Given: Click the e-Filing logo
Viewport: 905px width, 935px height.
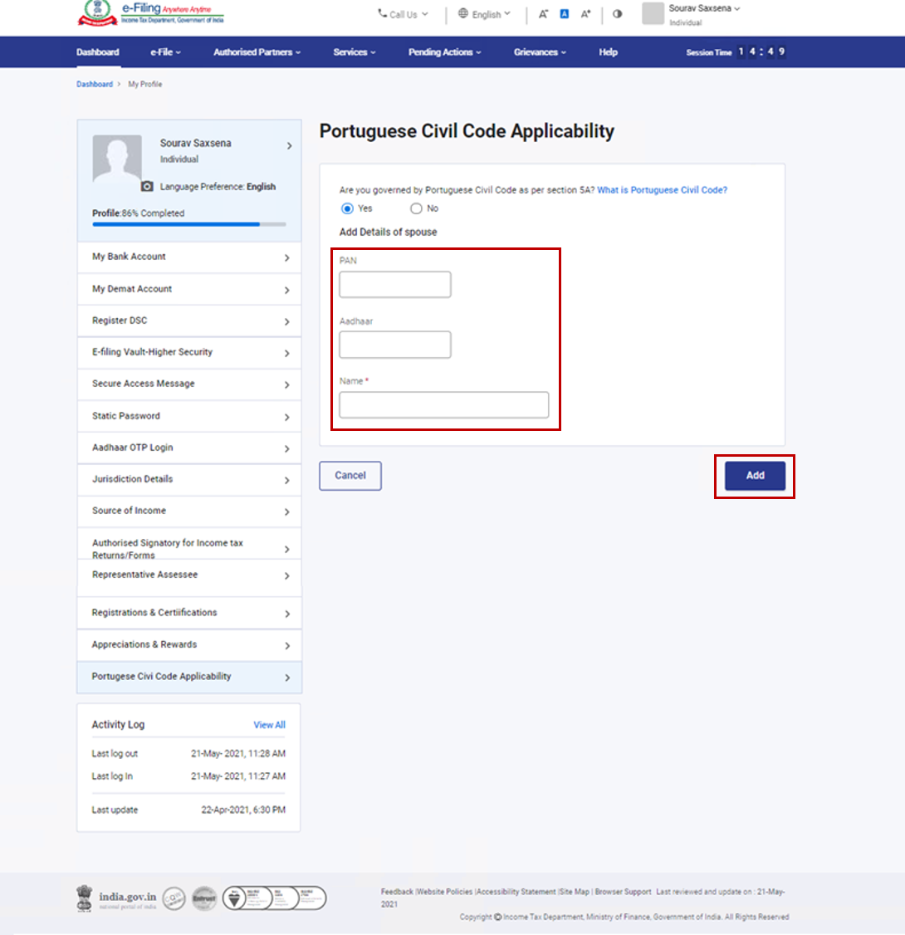Looking at the screenshot, I should (x=150, y=14).
